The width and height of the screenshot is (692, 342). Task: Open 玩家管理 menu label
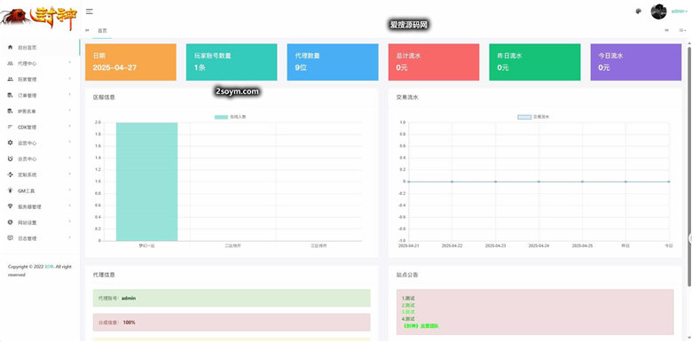(27, 80)
